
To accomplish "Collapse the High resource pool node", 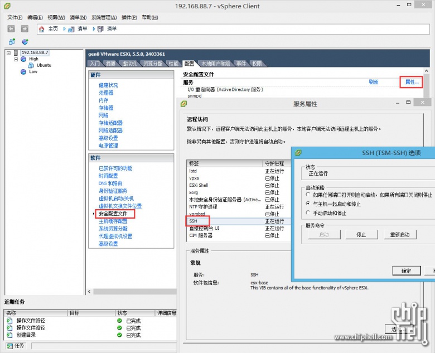I will pos(16,59).
